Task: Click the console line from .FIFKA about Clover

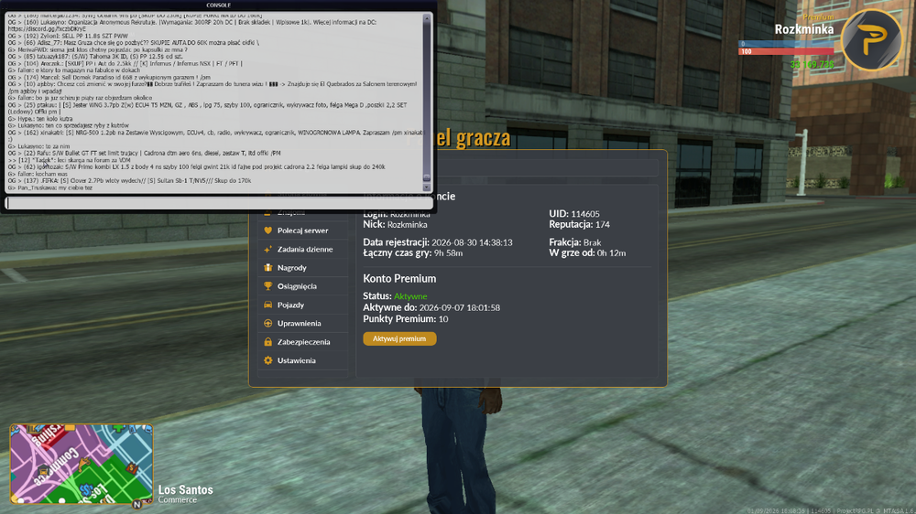Action: click(130, 181)
